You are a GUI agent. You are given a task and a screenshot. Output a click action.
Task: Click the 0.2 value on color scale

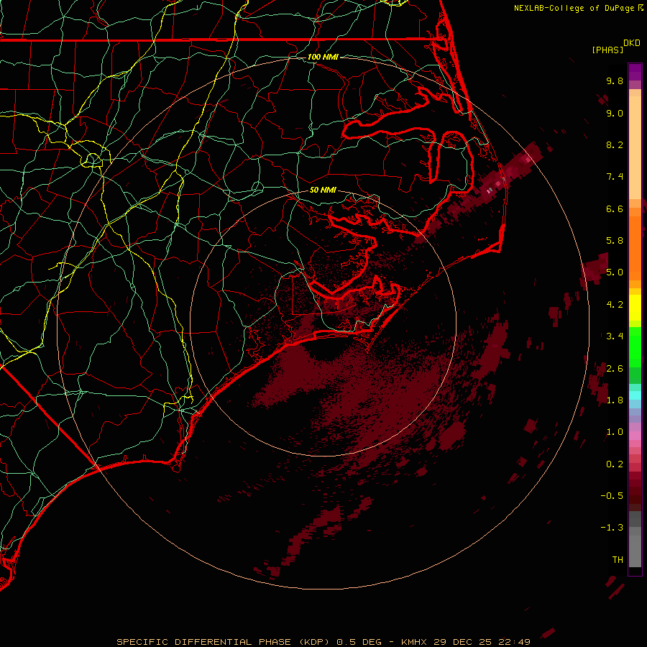[615, 464]
